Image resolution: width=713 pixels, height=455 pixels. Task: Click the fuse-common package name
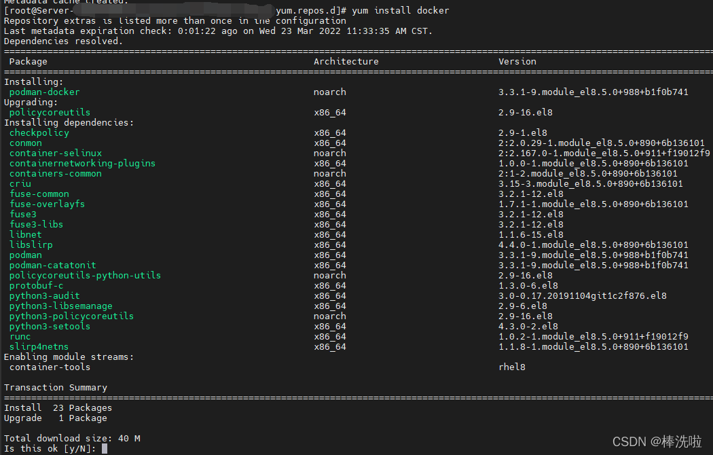39,194
